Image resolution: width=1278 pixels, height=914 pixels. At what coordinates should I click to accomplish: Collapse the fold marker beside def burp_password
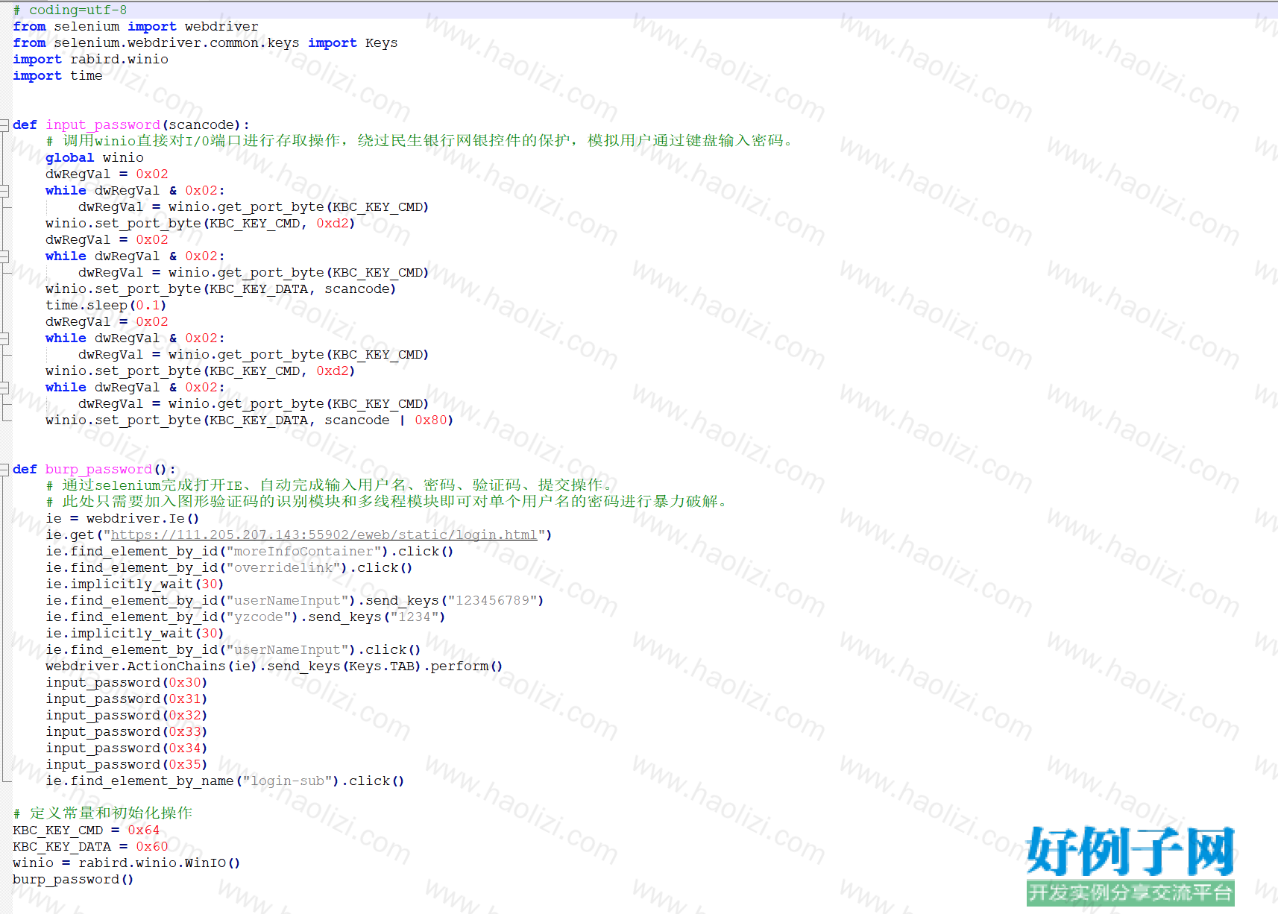pyautogui.click(x=4, y=469)
